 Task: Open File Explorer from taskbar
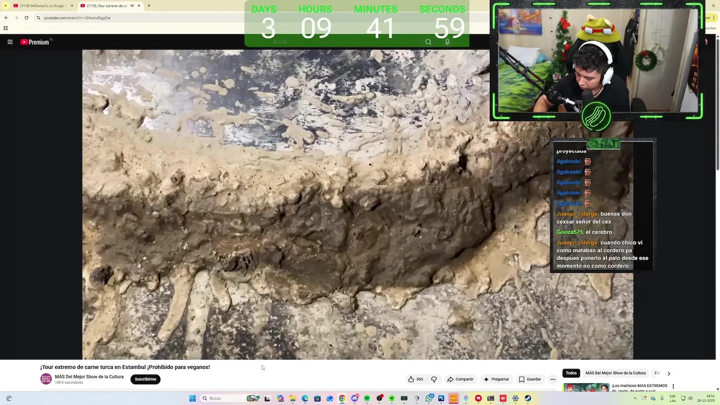coord(292,398)
